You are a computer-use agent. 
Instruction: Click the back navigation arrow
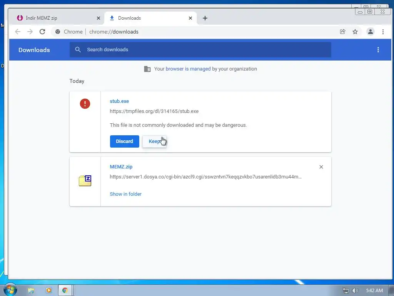coord(18,32)
